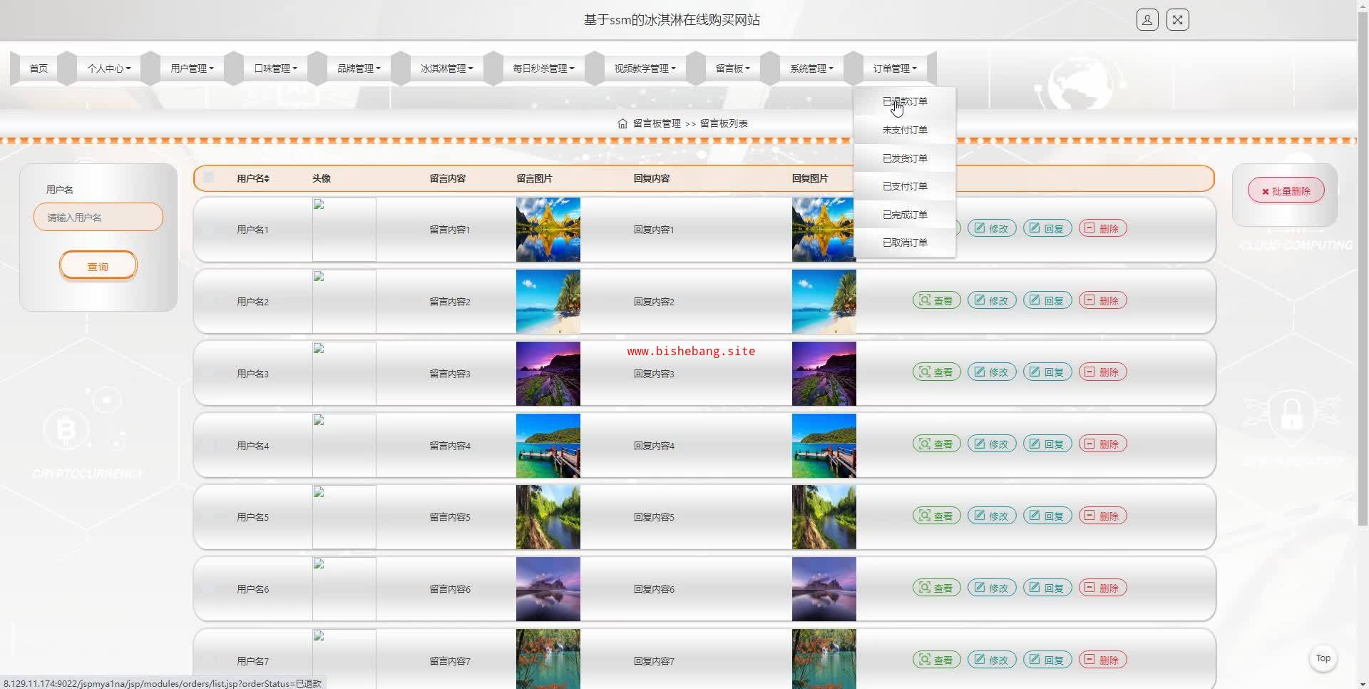Open the user profile icon in header
Image resolution: width=1369 pixels, height=689 pixels.
[1147, 20]
